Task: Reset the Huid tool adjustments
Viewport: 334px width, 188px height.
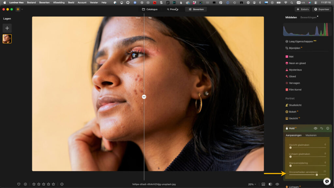Action: pos(322,128)
